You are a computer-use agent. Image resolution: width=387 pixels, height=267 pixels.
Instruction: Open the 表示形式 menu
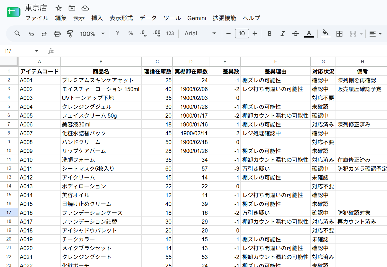[x=121, y=18]
